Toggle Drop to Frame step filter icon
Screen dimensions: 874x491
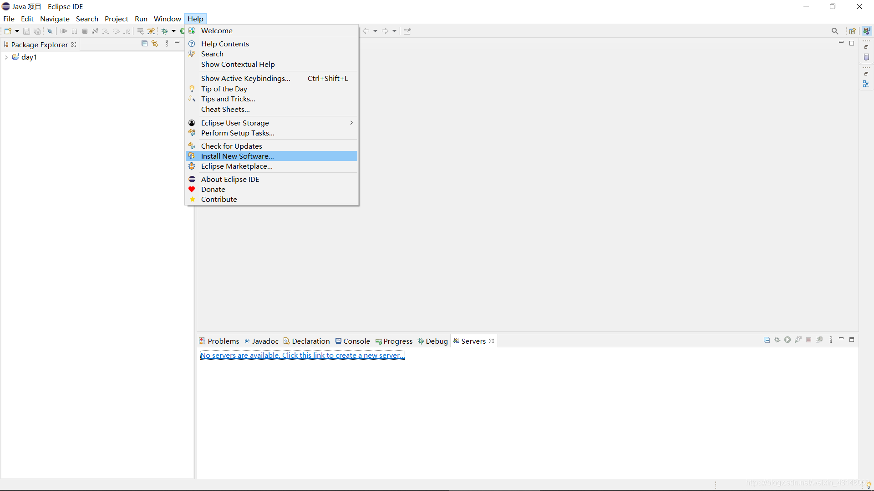pos(140,31)
